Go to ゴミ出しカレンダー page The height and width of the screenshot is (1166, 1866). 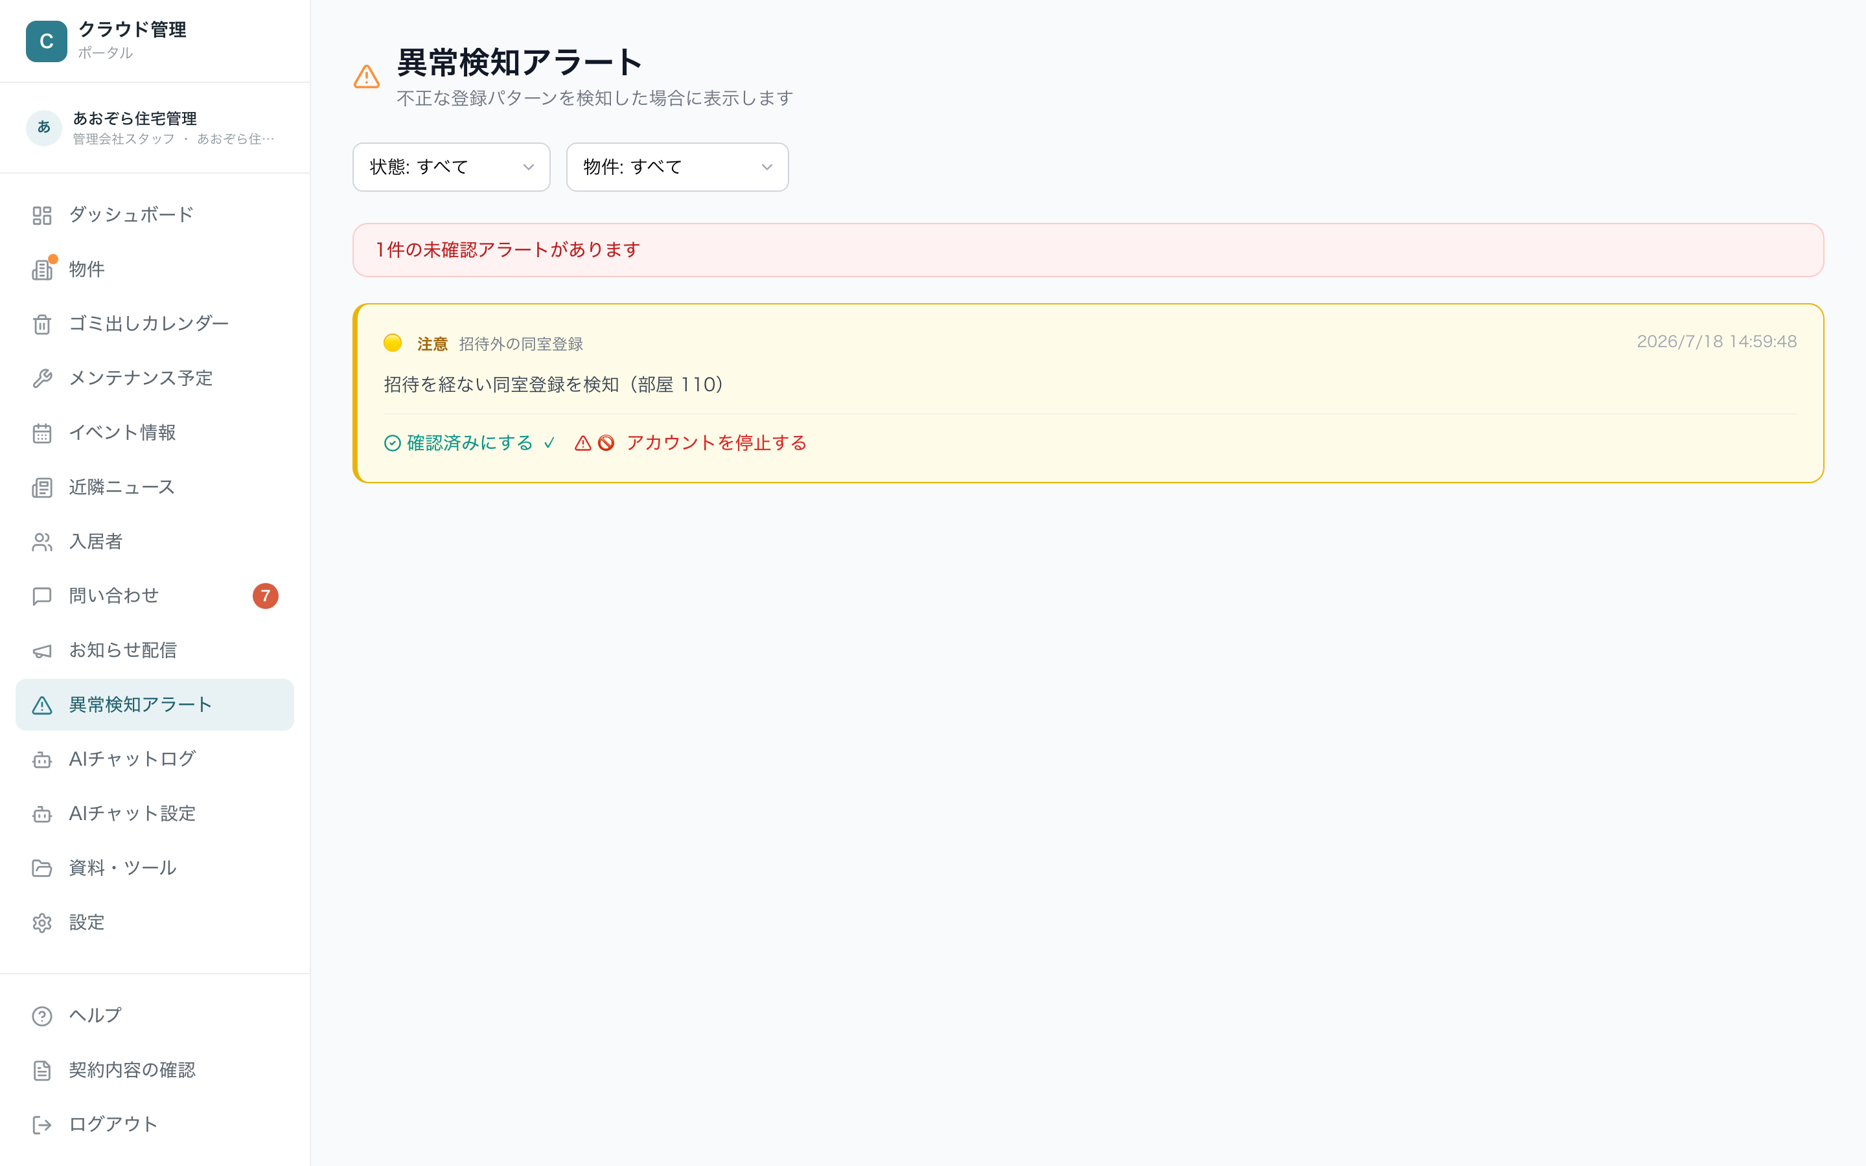click(154, 324)
